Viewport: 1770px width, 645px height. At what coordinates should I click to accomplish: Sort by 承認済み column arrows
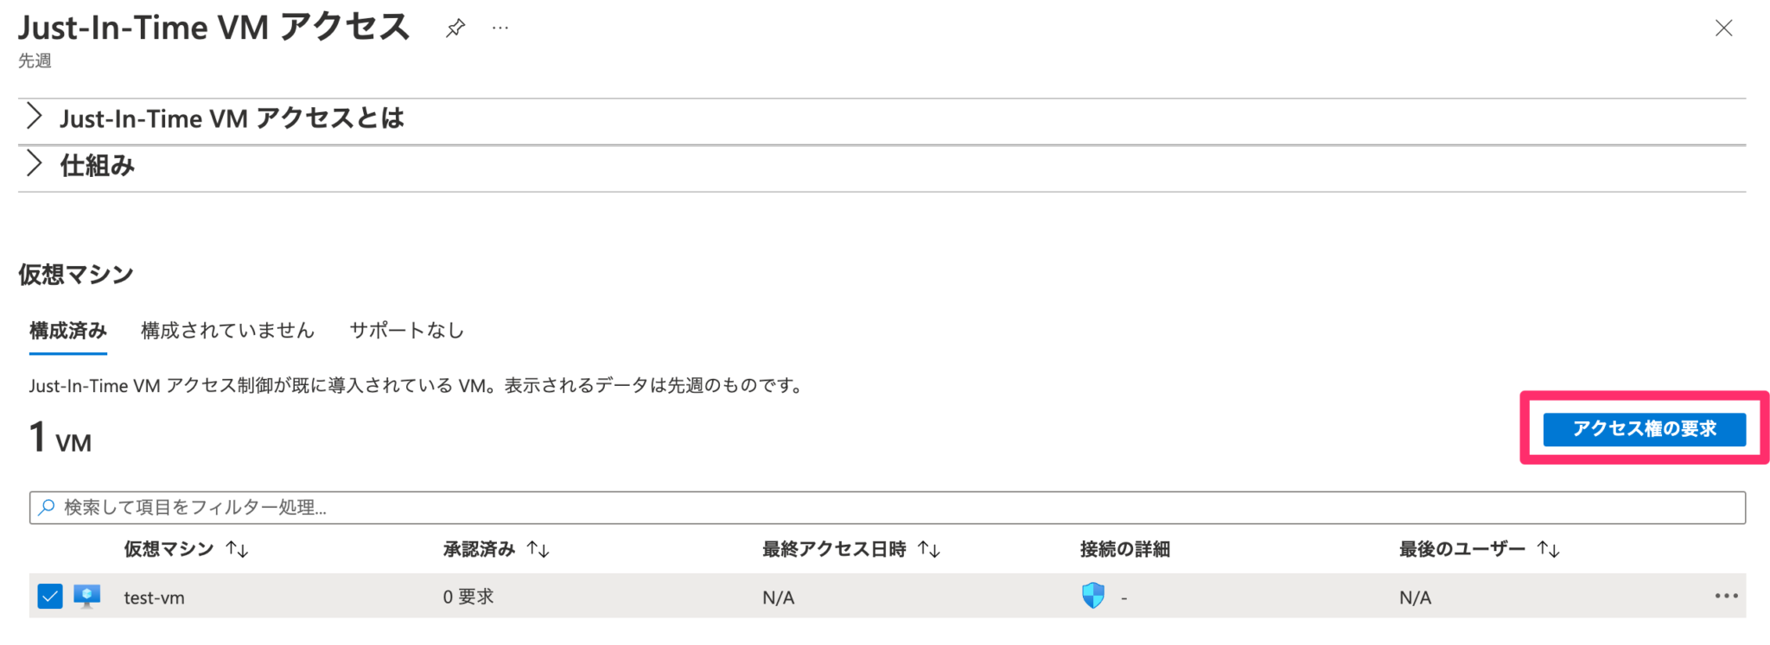(537, 547)
